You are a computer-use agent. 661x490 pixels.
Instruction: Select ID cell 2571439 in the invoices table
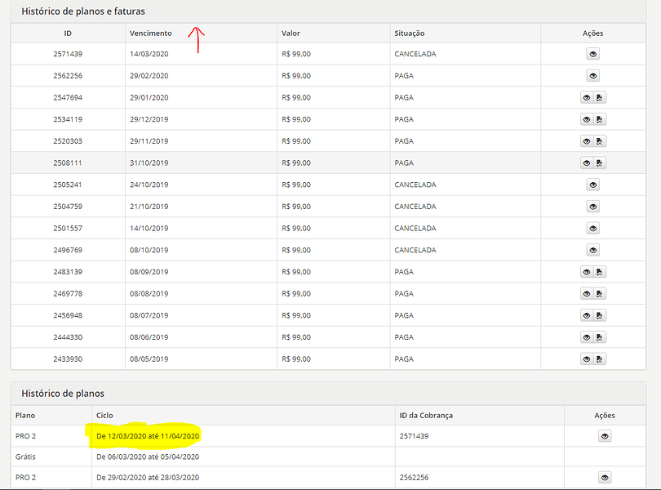[68, 54]
